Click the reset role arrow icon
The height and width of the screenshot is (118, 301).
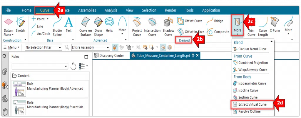73,67
